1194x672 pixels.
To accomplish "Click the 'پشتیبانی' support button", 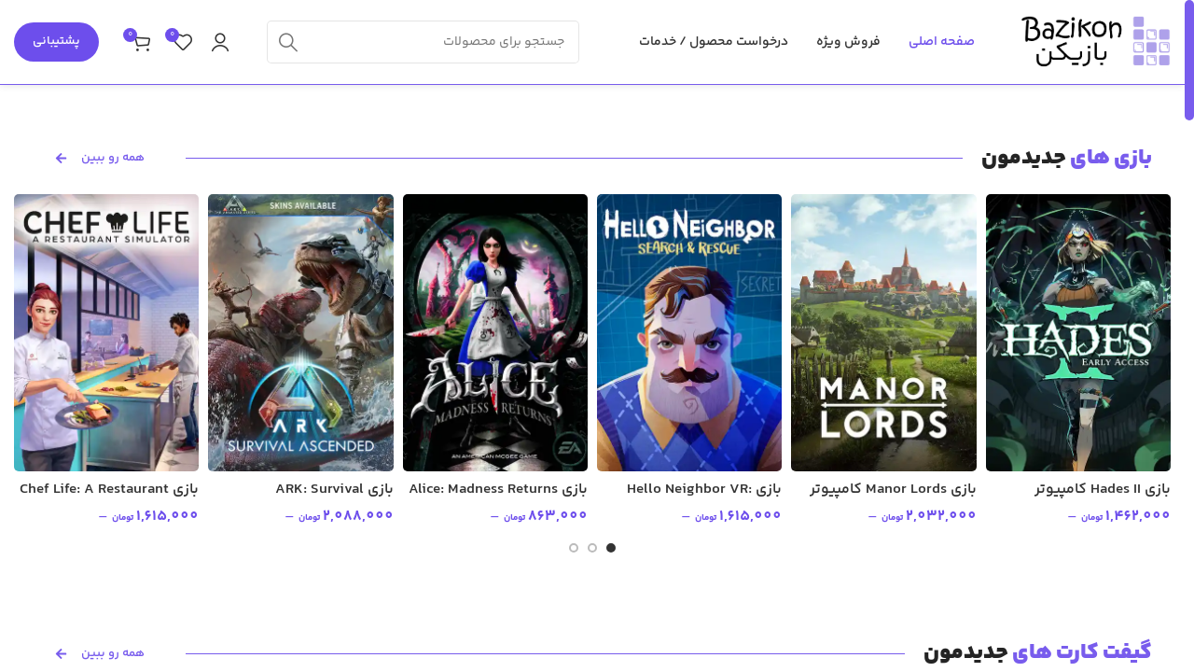I will (x=56, y=42).
